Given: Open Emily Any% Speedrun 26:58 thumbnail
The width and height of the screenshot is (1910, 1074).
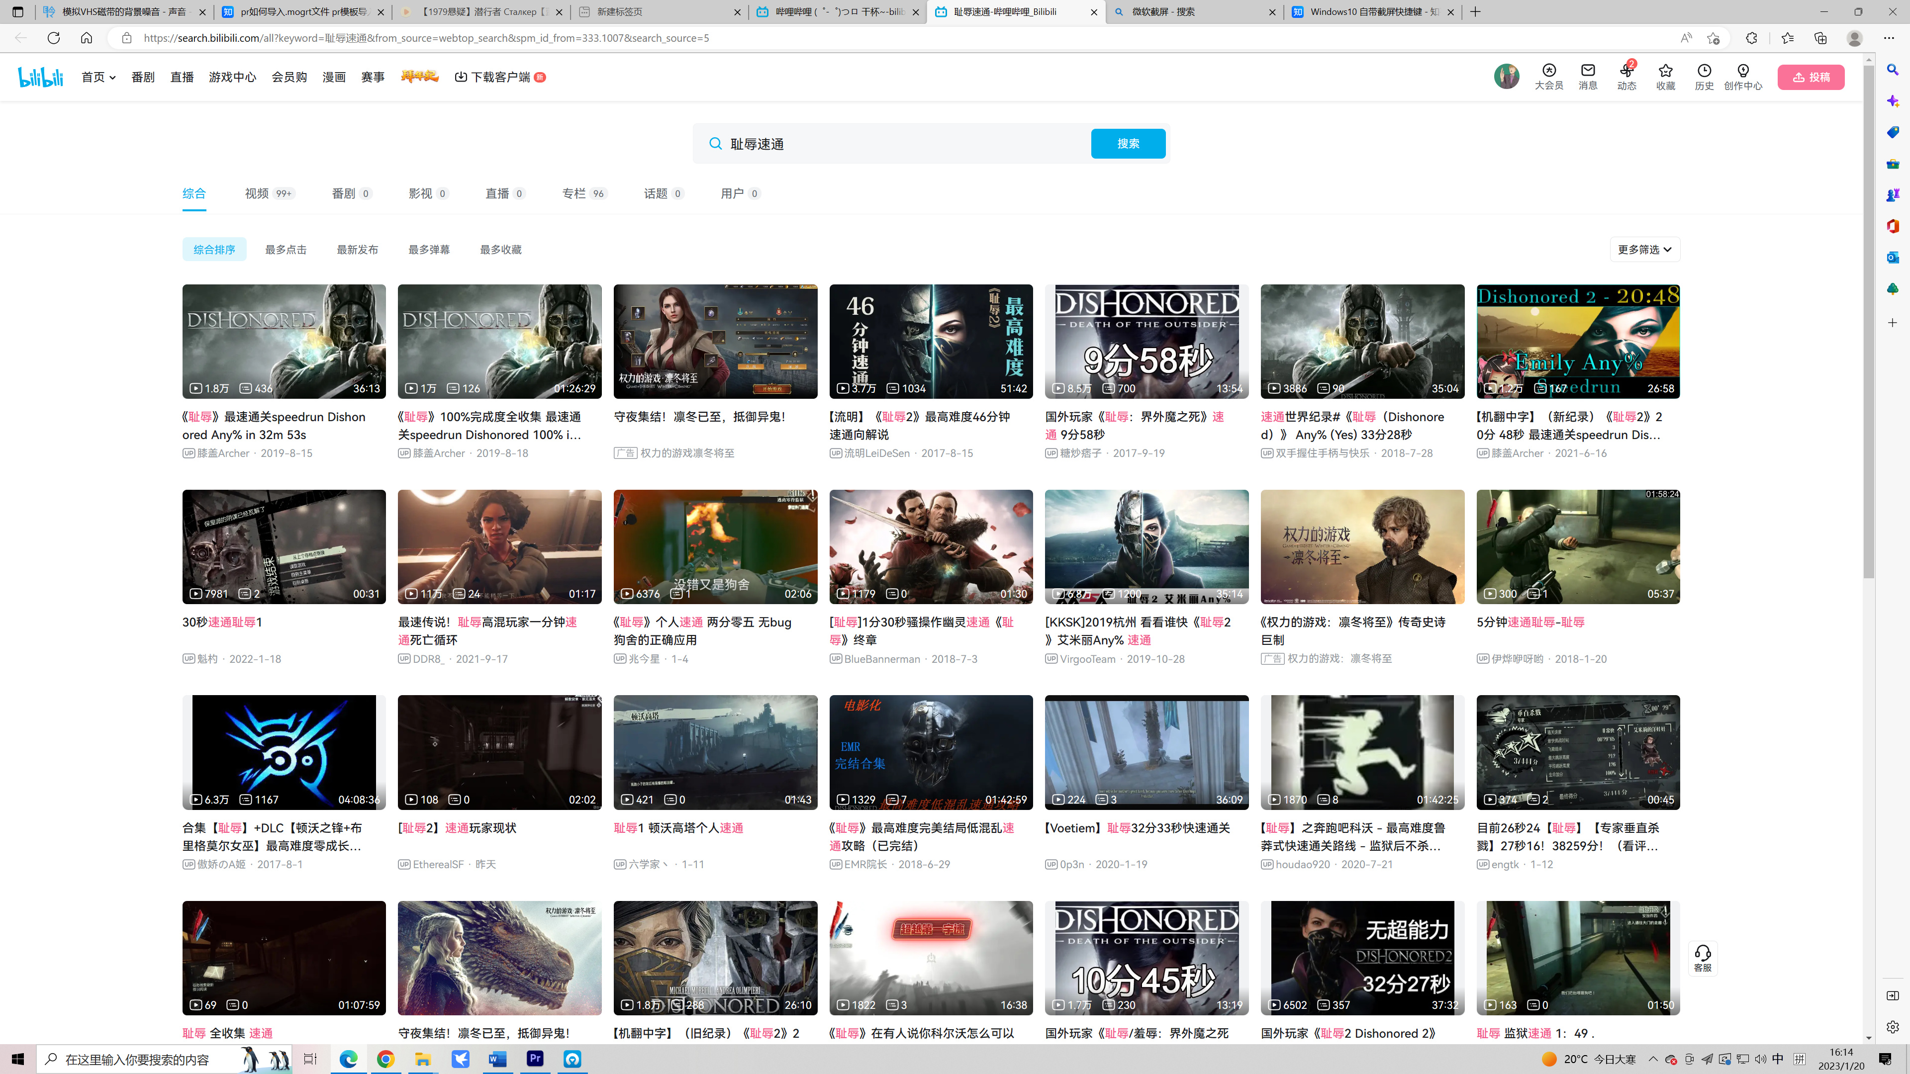Looking at the screenshot, I should pos(1578,341).
